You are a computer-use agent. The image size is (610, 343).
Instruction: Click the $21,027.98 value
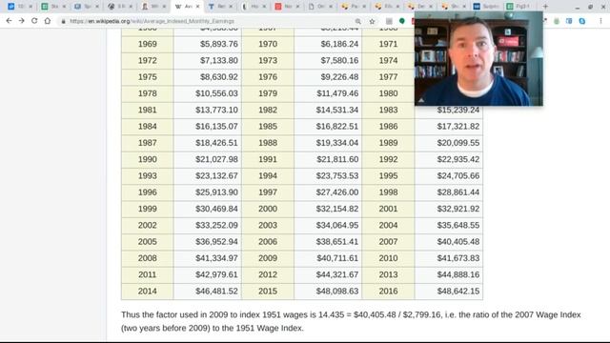(x=216, y=159)
